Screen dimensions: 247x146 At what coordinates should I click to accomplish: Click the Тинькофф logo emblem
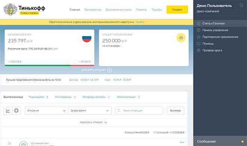[10, 9]
